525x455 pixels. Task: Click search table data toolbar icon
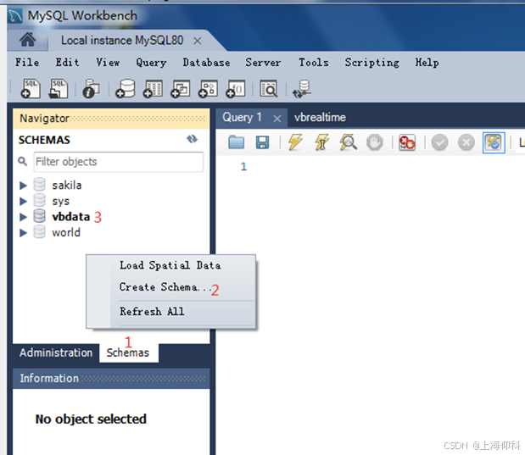click(269, 89)
